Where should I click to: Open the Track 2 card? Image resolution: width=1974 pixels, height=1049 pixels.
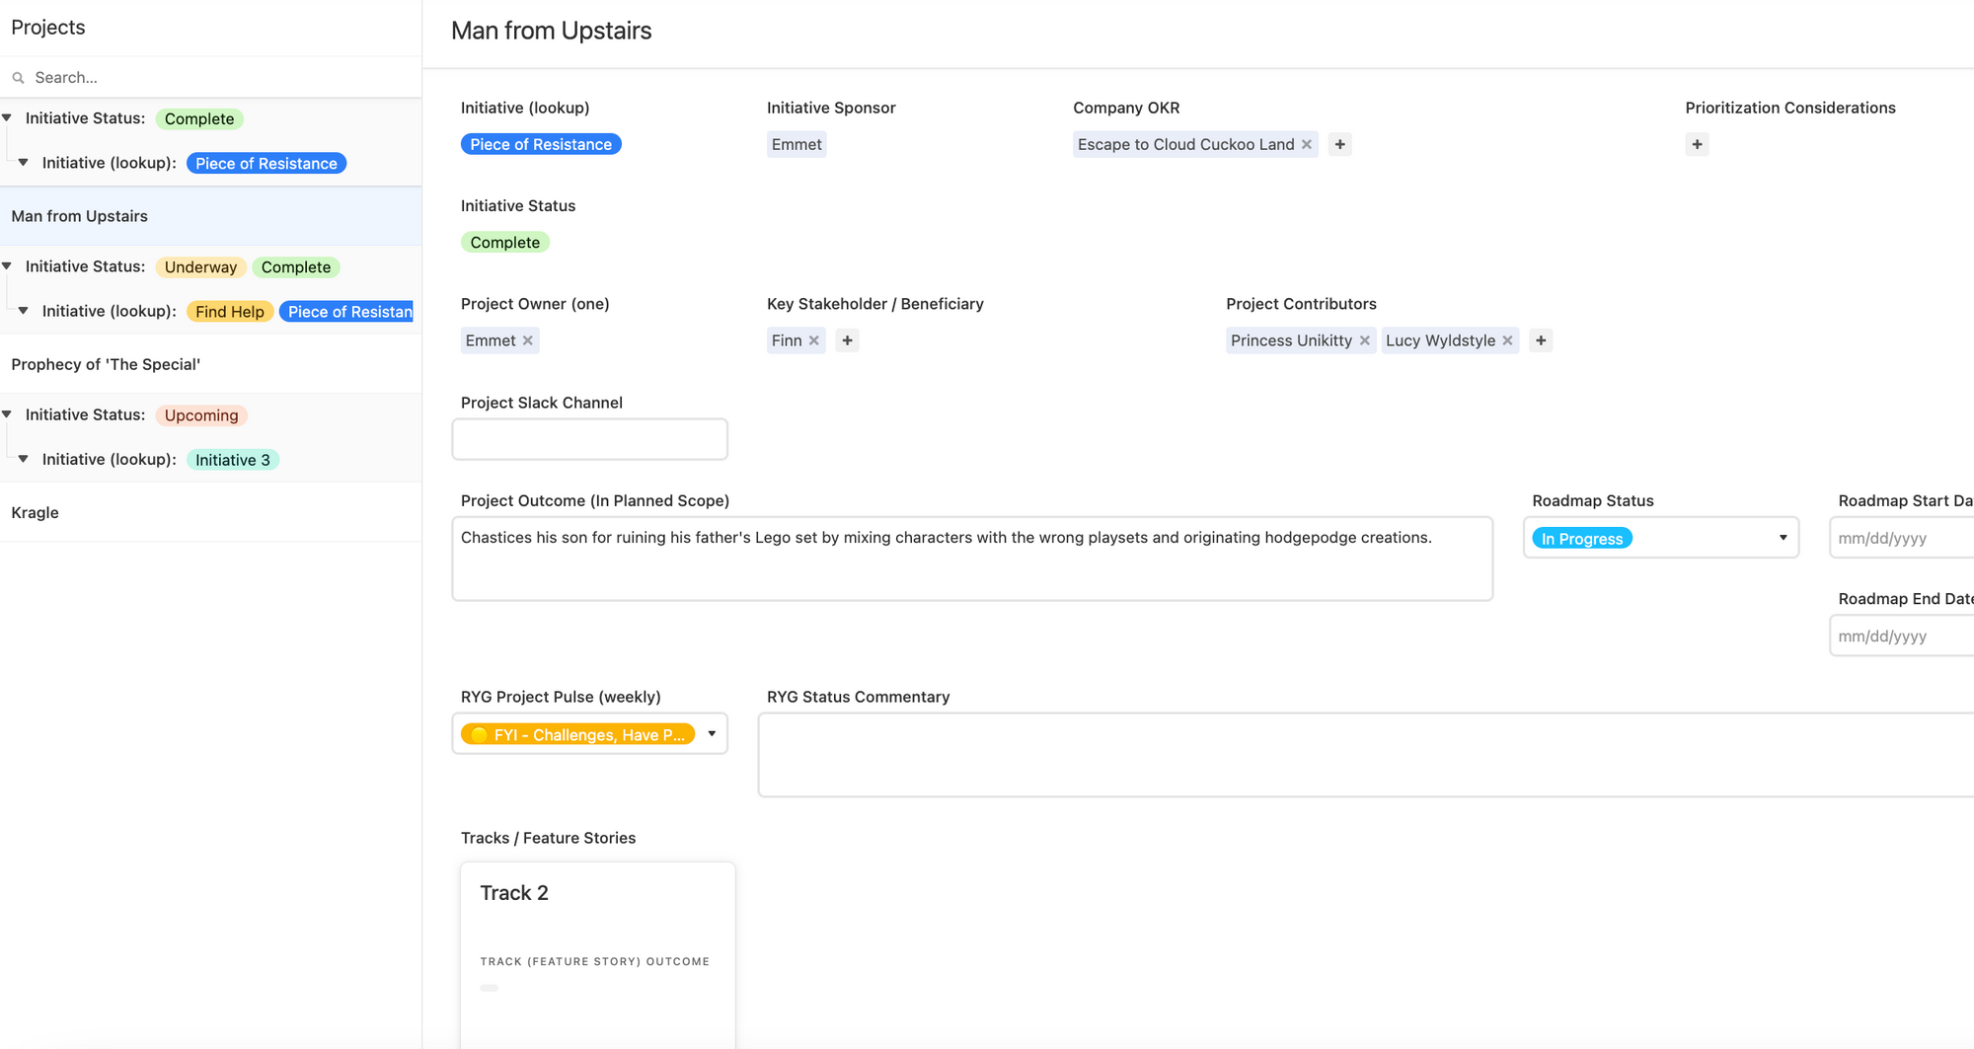pos(598,955)
